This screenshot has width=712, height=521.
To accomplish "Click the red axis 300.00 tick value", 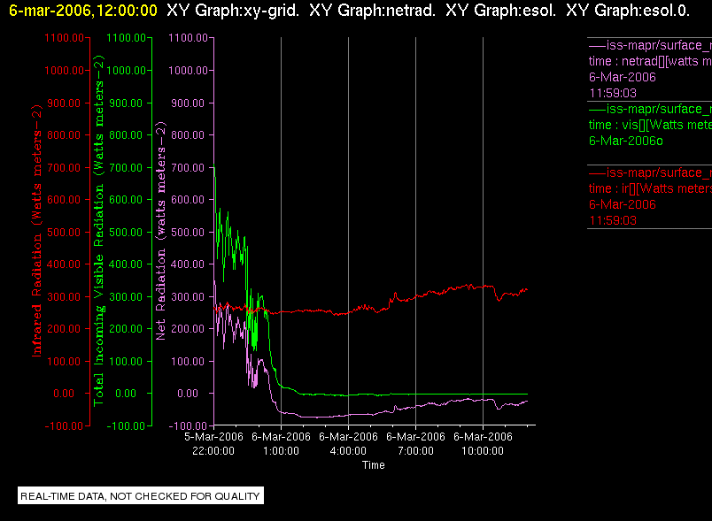I will 64,297.
